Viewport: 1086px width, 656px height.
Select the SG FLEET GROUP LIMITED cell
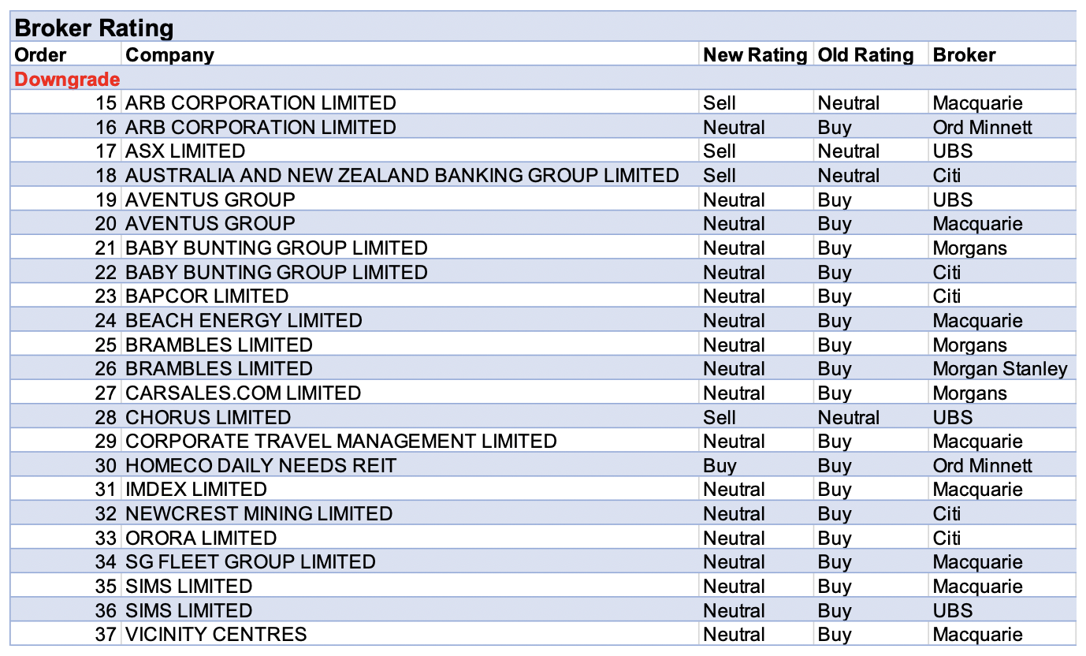pos(250,562)
